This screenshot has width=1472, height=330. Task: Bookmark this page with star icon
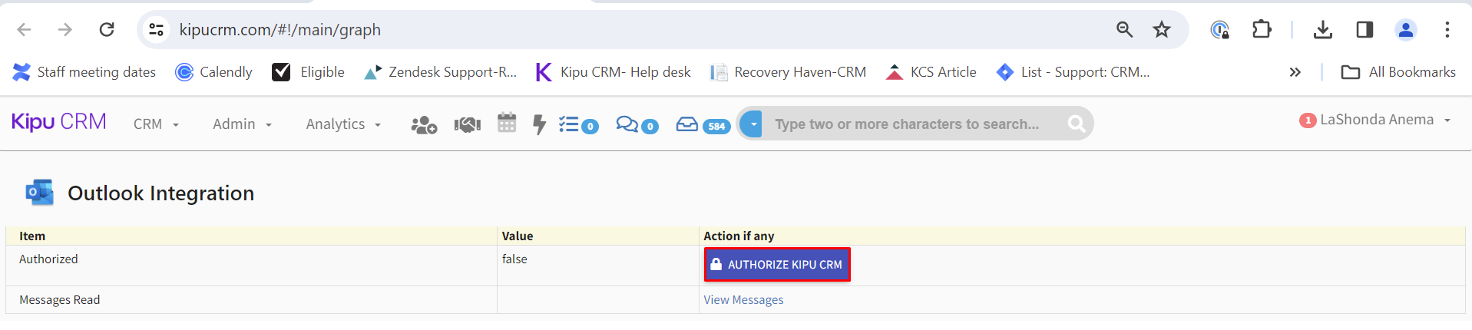(x=1162, y=30)
